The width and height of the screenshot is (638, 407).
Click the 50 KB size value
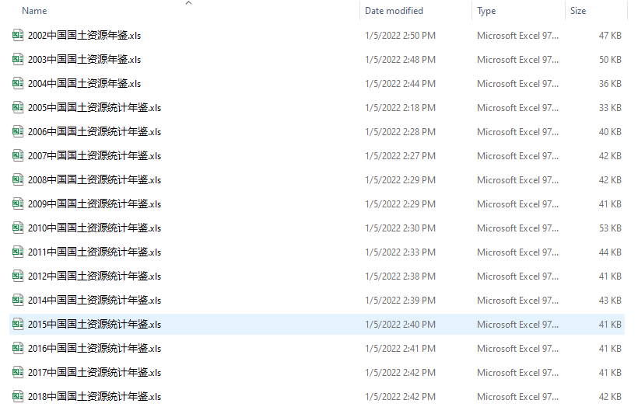point(610,59)
